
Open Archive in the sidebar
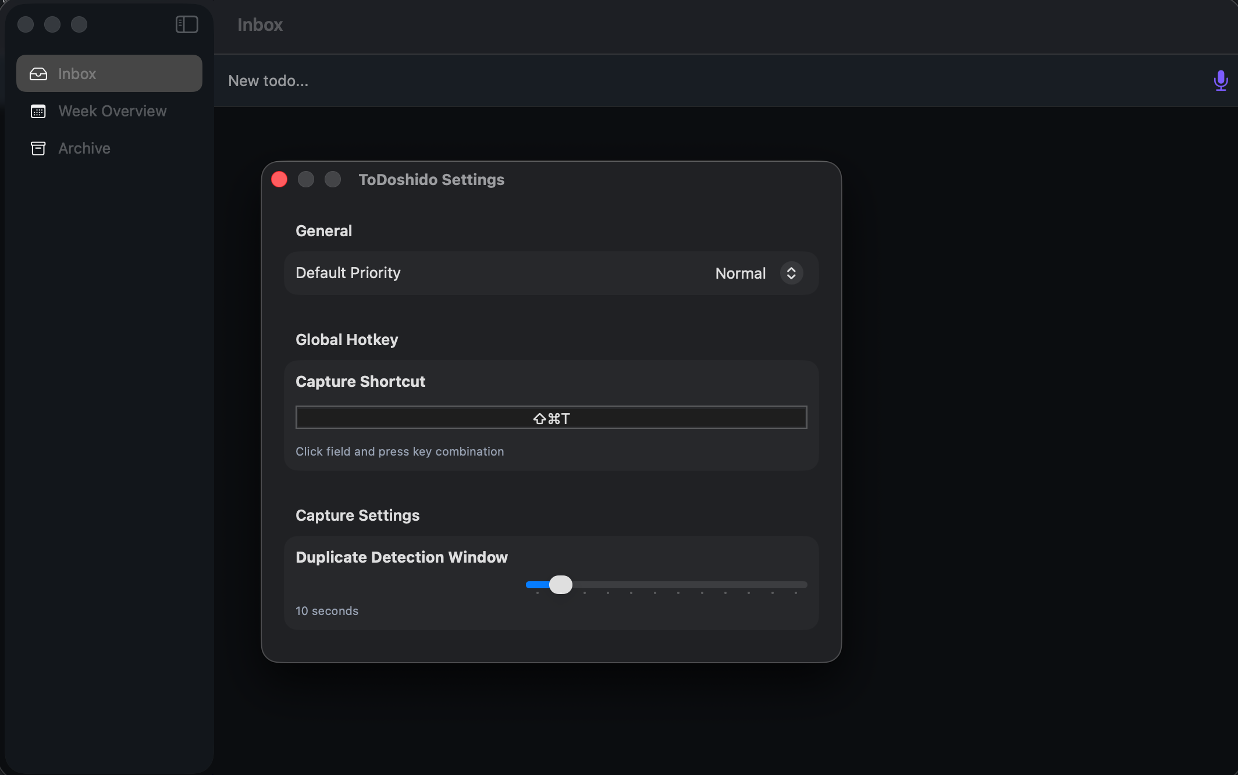(x=109, y=148)
